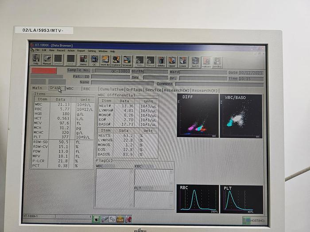The image size is (310, 232).
Task: Open the Help toolbar icon
Action: click(x=36, y=60)
